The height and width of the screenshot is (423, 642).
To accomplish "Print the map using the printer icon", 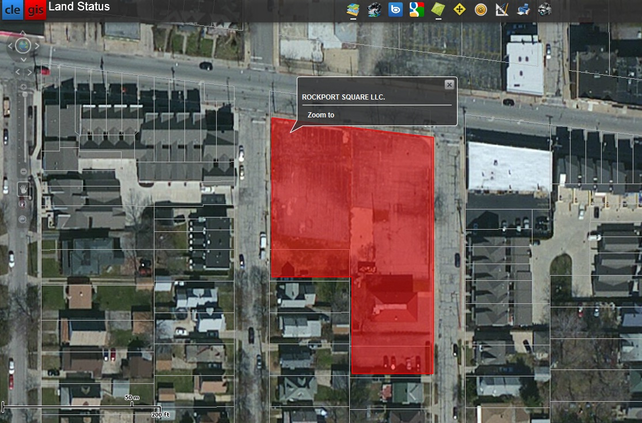I will pyautogui.click(x=523, y=9).
